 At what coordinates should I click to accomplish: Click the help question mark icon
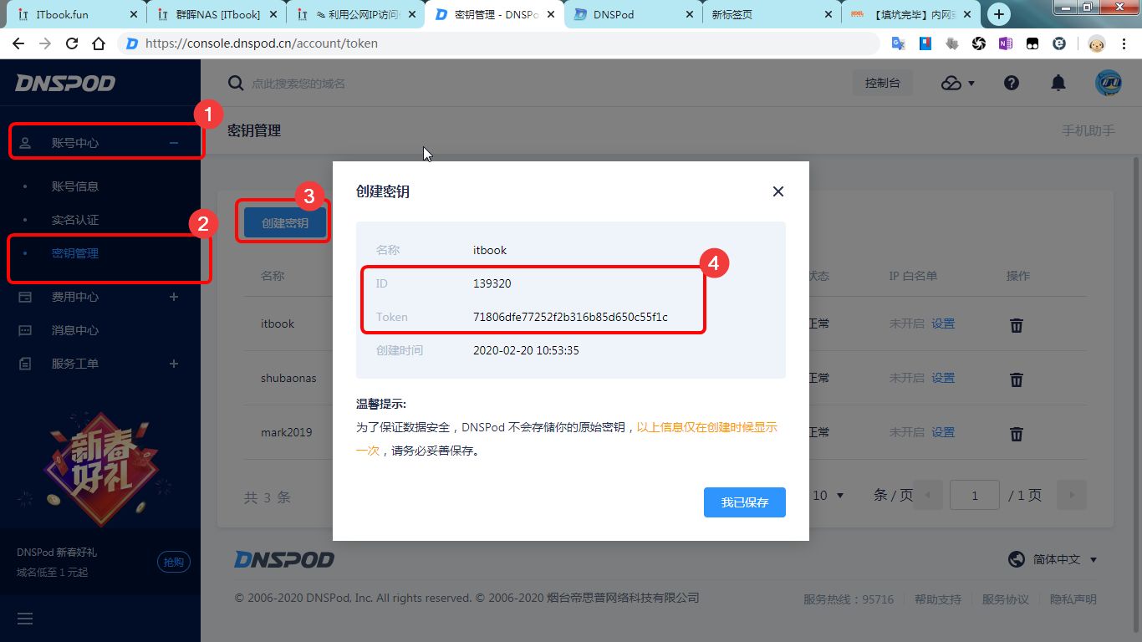tap(1011, 83)
